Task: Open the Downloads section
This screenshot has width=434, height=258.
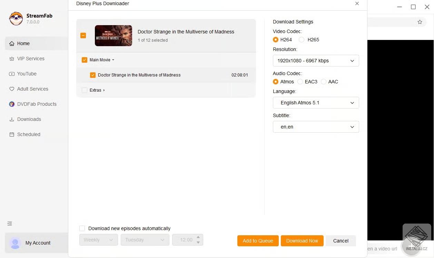Action: (29, 119)
